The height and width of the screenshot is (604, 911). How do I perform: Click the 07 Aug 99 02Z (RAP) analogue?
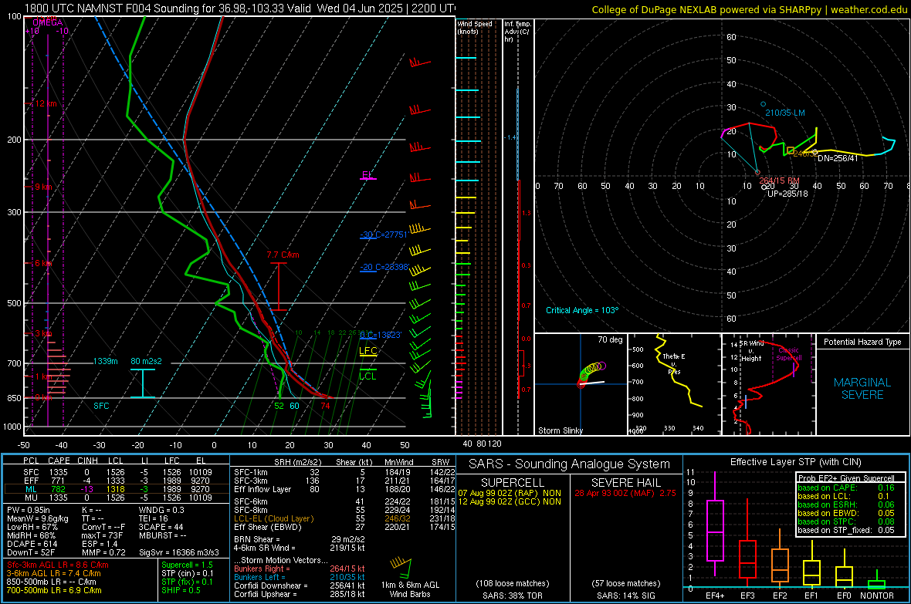point(510,492)
